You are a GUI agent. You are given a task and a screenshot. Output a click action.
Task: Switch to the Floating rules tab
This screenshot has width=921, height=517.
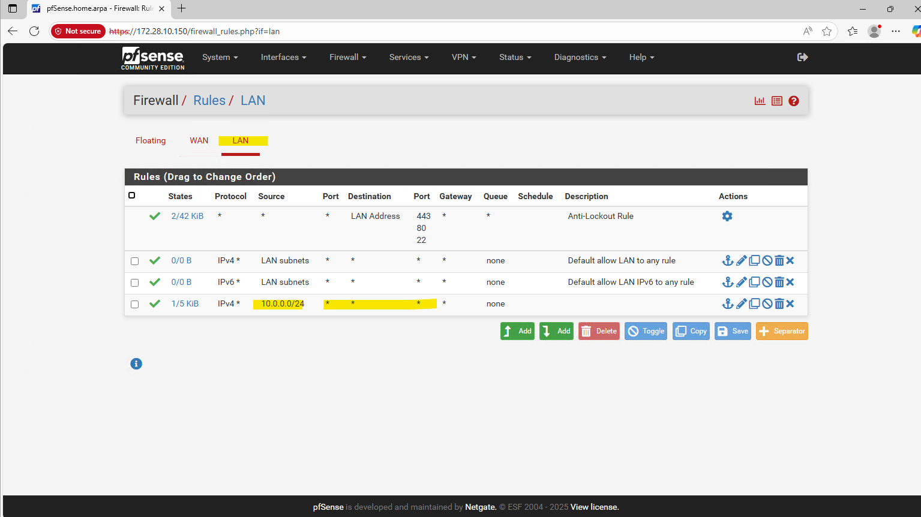tap(151, 141)
